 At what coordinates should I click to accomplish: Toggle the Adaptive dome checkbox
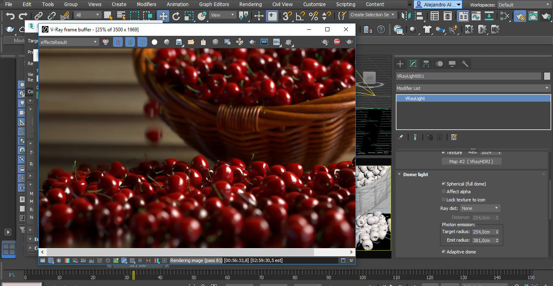click(x=444, y=252)
